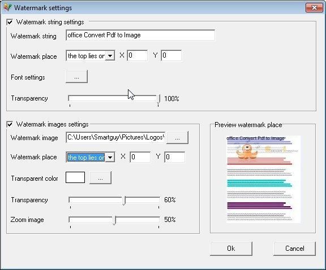Click the Cancel button
The width and height of the screenshot is (326, 270).
[294, 249]
